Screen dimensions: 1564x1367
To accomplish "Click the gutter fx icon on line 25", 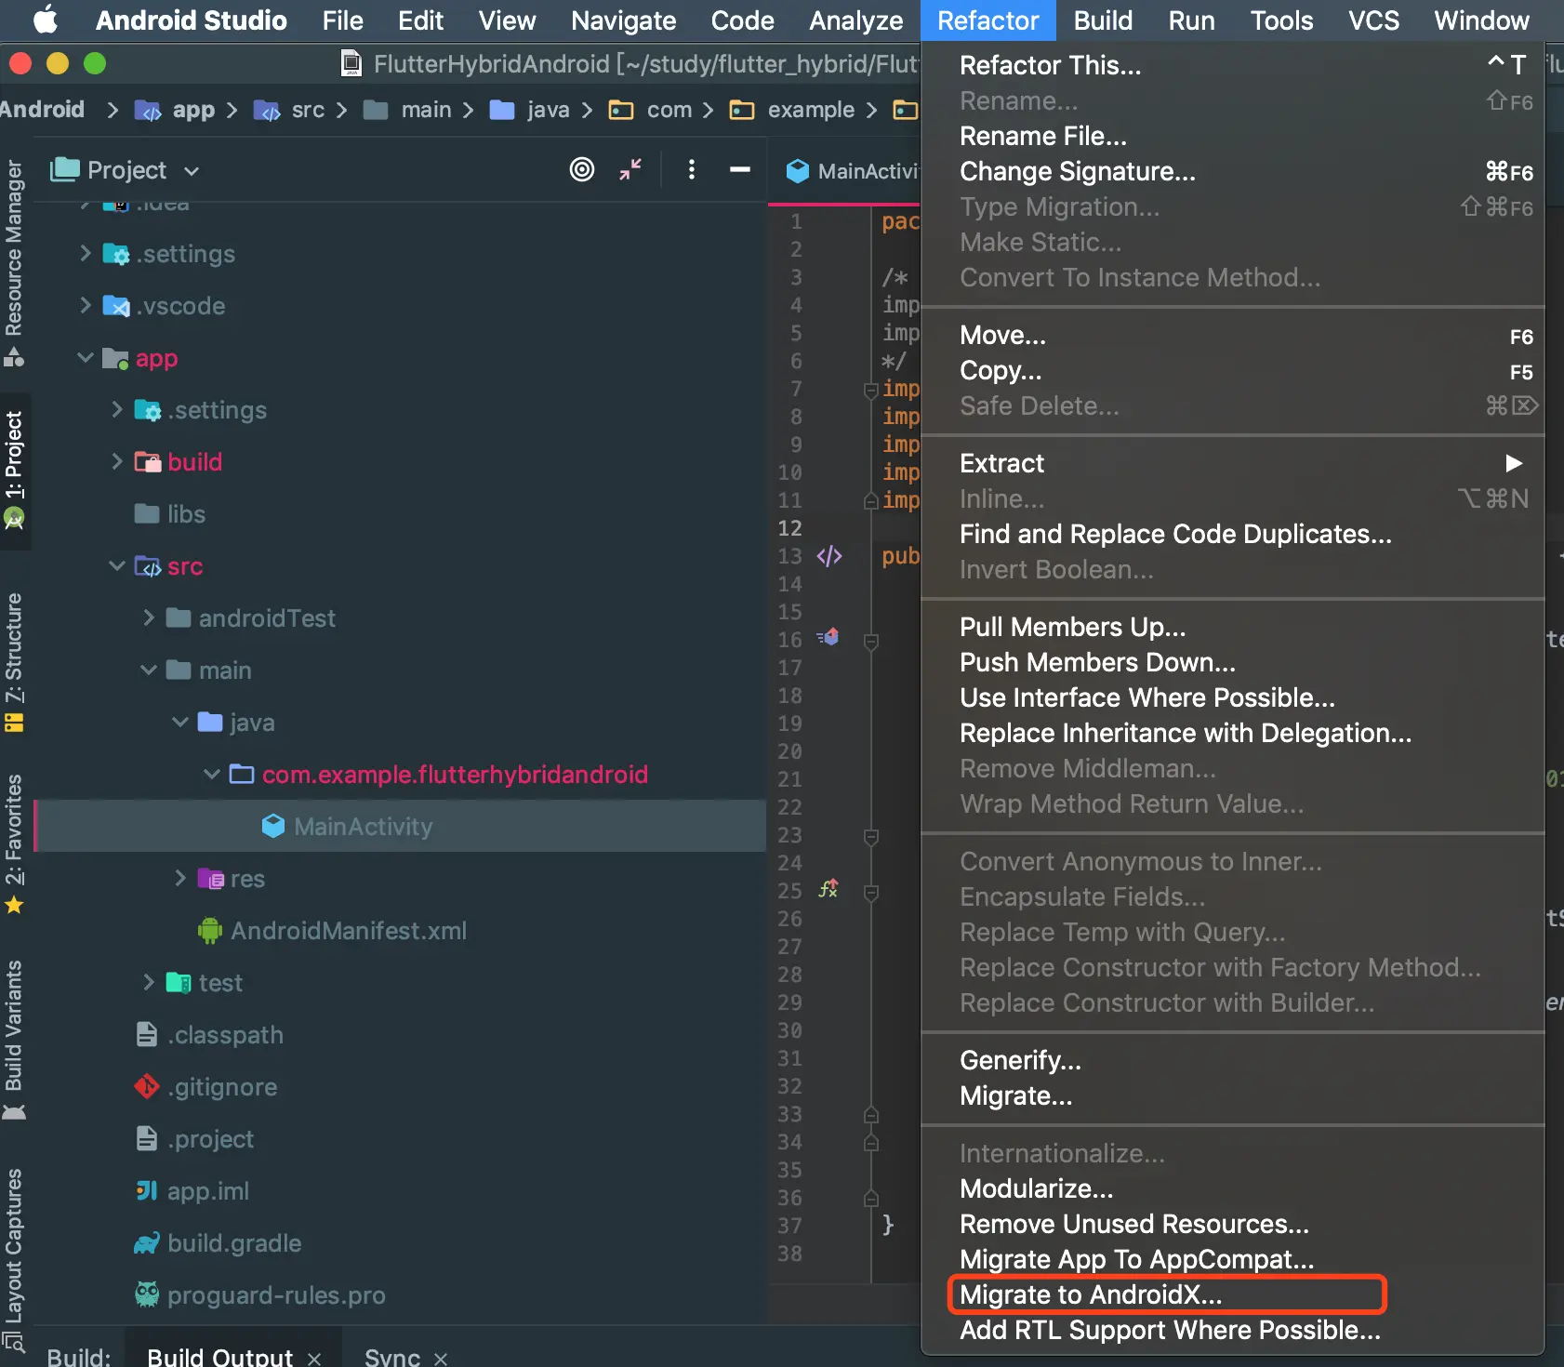I will (828, 889).
